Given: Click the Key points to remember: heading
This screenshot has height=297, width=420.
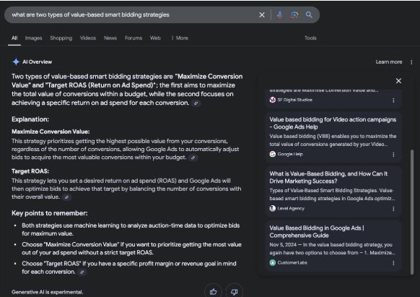Looking at the screenshot, I should [x=50, y=213].
